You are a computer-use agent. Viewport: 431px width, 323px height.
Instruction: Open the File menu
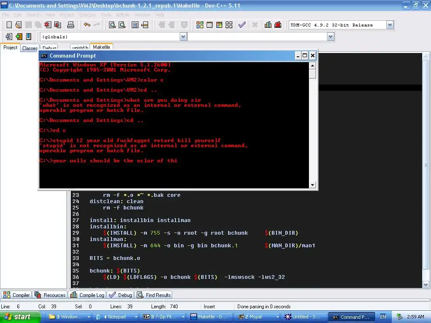tap(6, 15)
